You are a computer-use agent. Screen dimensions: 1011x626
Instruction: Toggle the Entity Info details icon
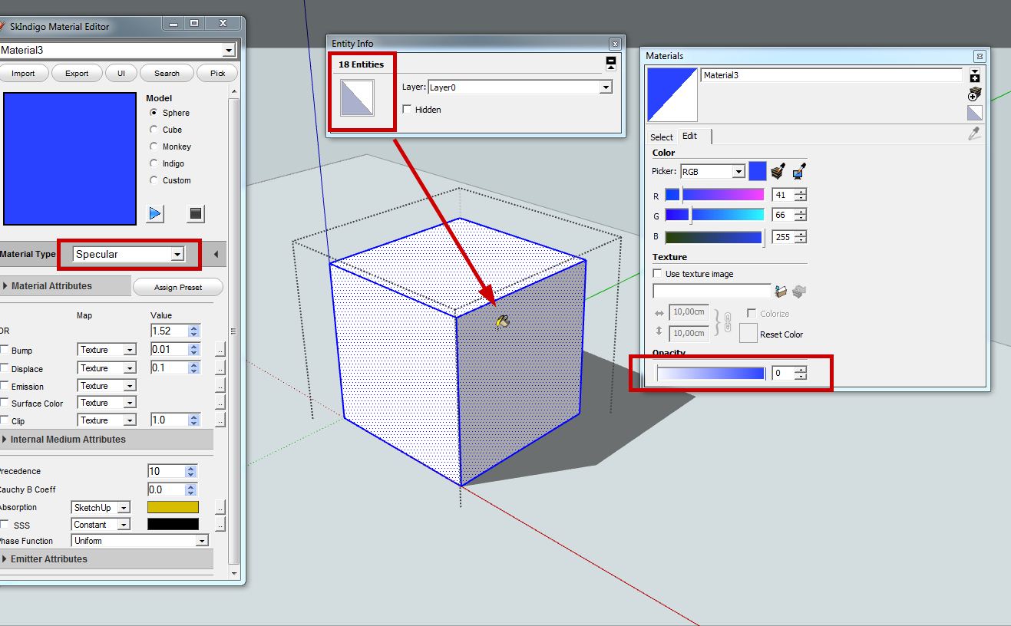click(x=610, y=64)
